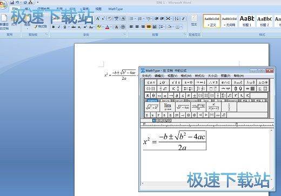Insert theta symbol from small bar
This screenshot has width=281, height=196.
pyautogui.click(x=153, y=95)
